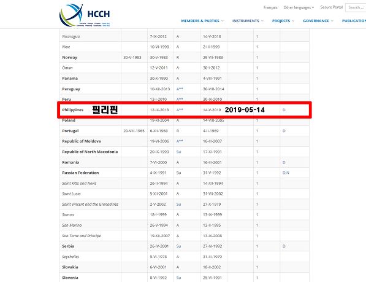Click the HCCH logo
Viewport: 366px width, 282px height.
tap(85, 15)
